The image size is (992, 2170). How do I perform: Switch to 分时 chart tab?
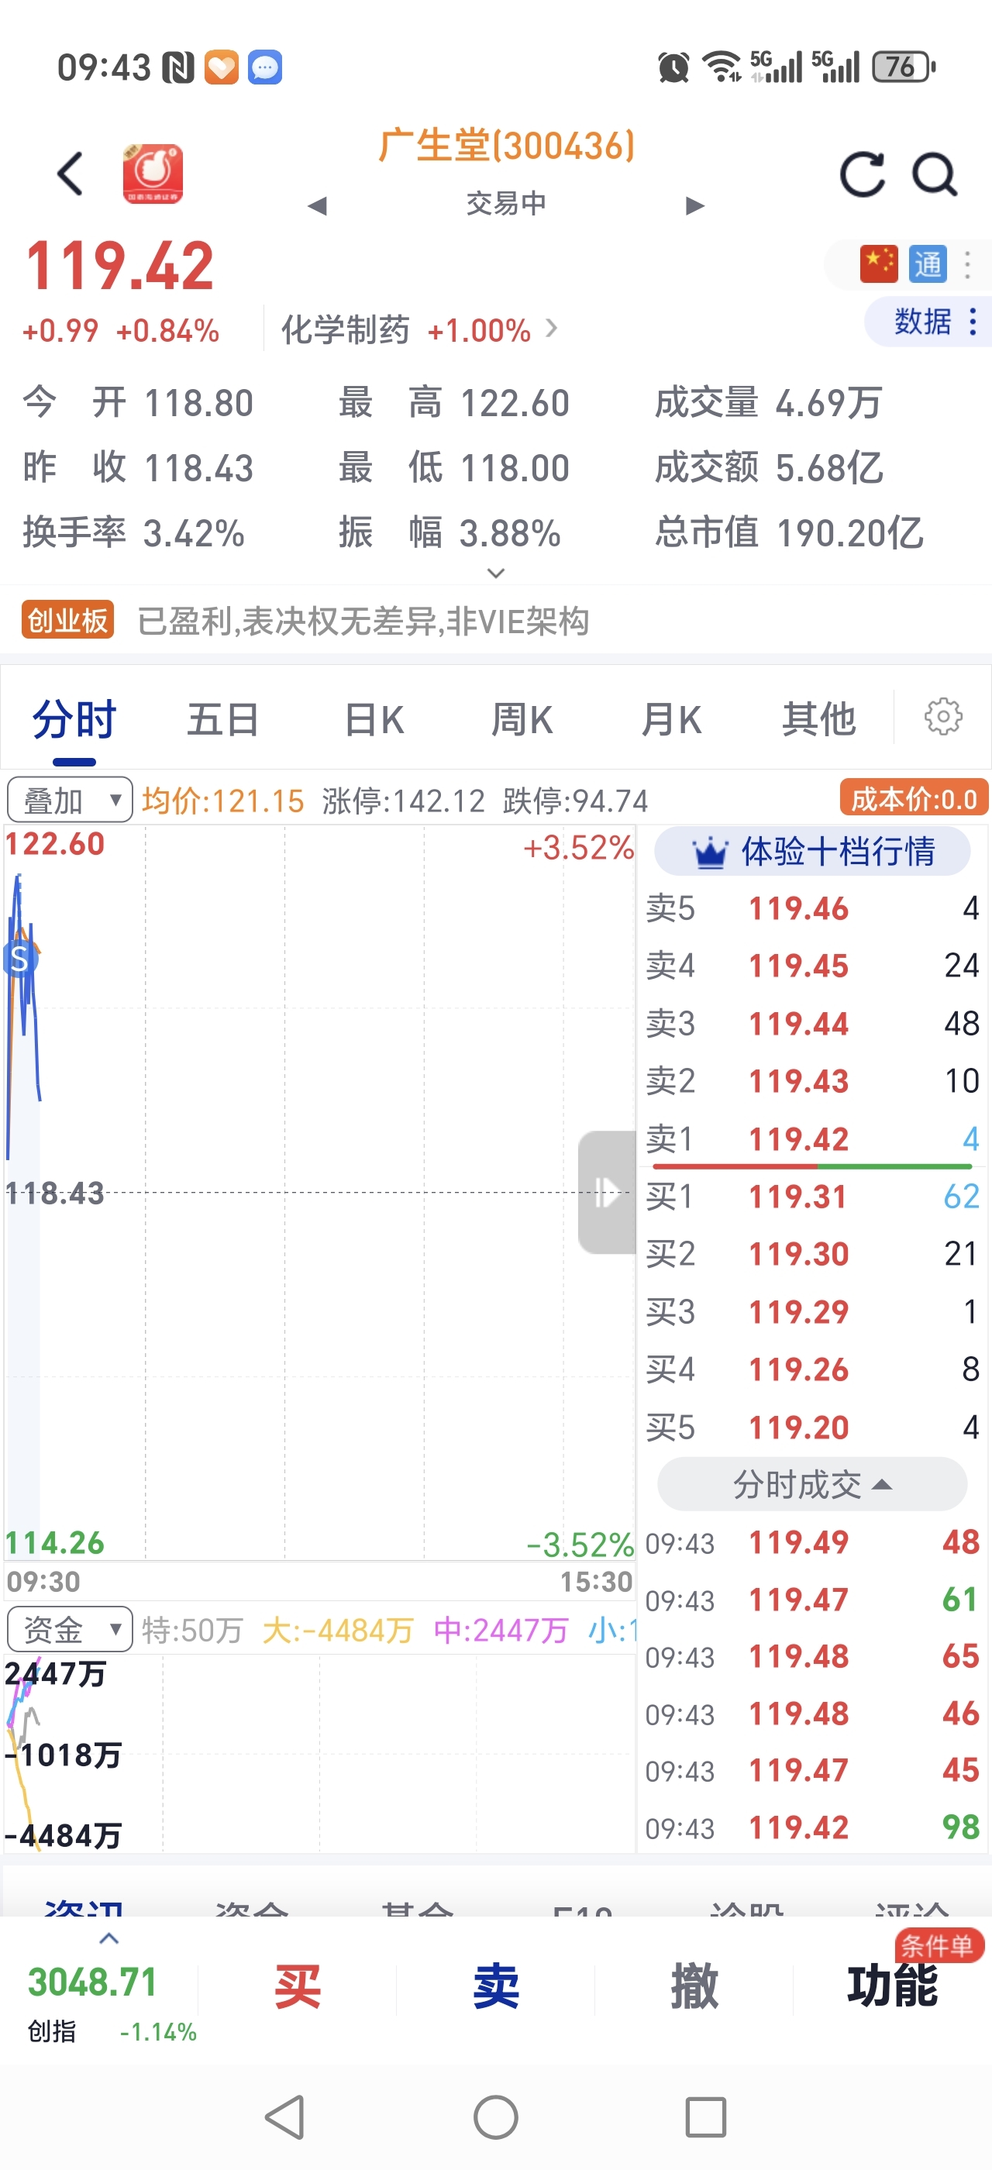pos(74,720)
